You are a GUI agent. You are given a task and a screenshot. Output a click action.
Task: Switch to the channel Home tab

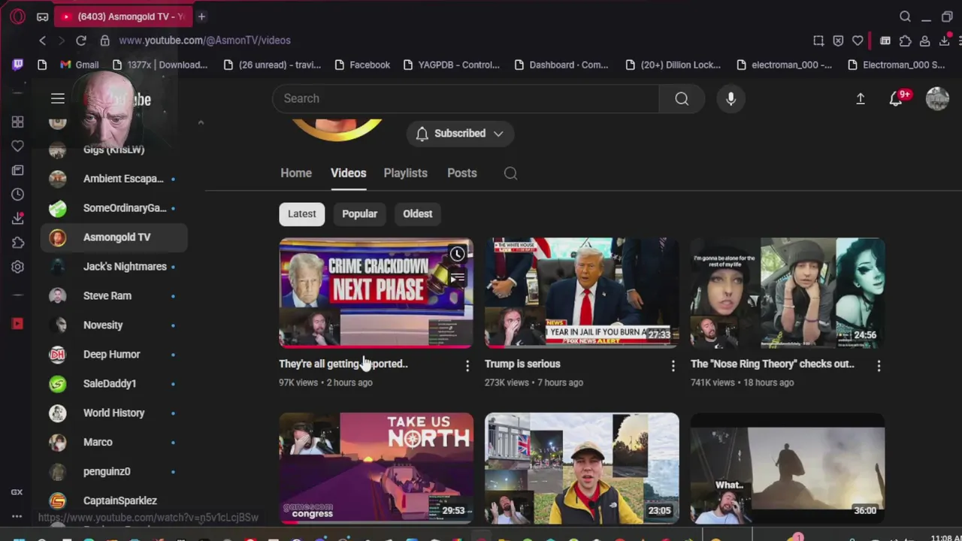tap(296, 173)
